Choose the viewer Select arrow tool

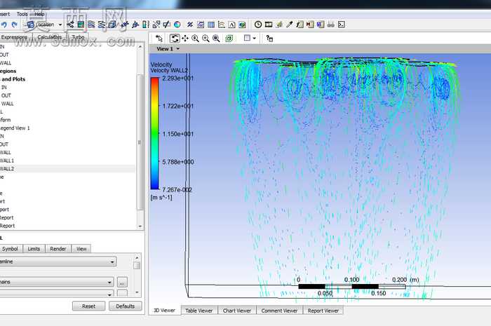click(159, 39)
